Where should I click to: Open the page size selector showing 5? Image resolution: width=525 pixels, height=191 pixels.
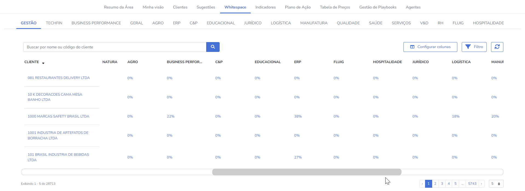click(x=496, y=184)
